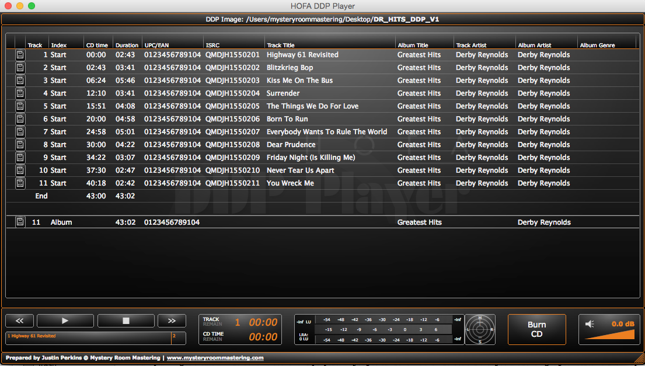Select the track title Surrender
Screen dimensions: 645x366
[x=283, y=93]
